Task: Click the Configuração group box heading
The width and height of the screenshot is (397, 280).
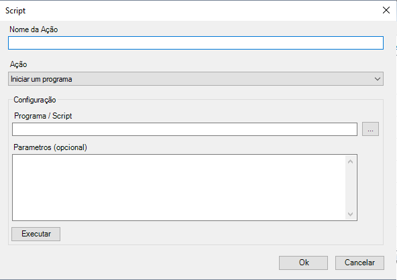Action: pos(35,100)
